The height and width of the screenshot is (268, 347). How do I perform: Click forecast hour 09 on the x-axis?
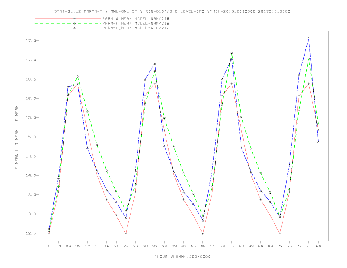[x=78, y=246]
